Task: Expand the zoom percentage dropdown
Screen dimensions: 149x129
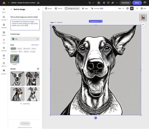Action: tap(121, 9)
